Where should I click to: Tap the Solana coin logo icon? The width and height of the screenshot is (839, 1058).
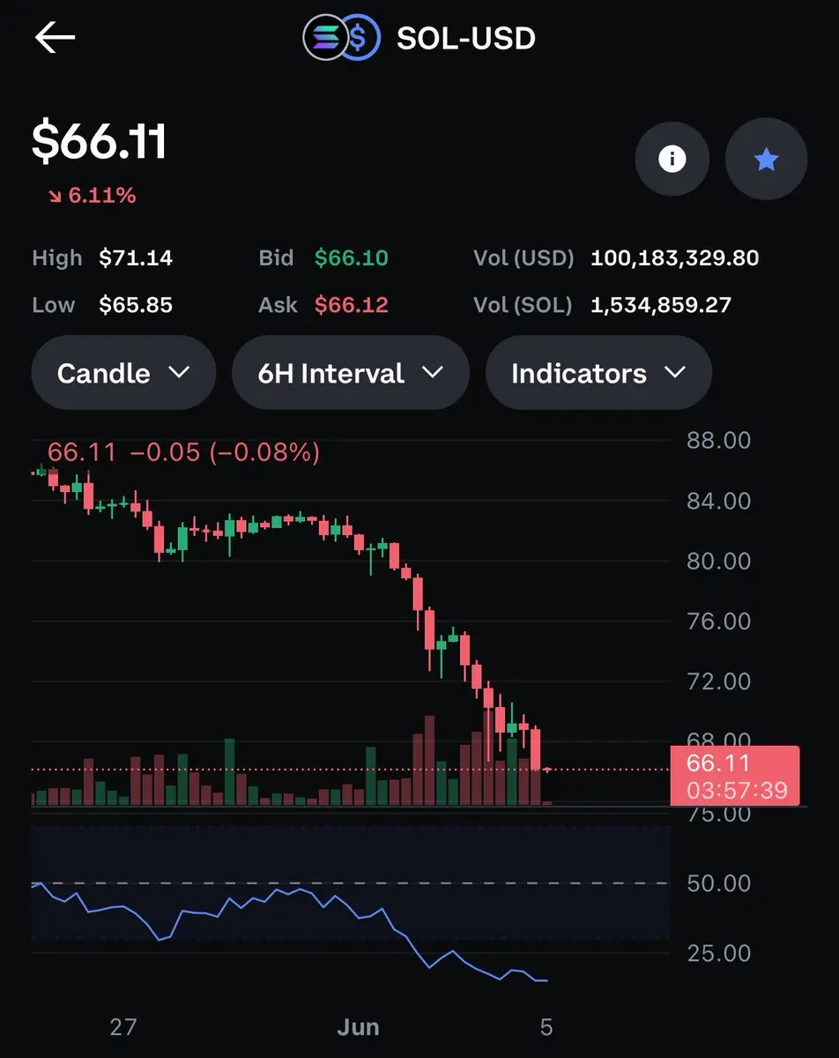324,38
